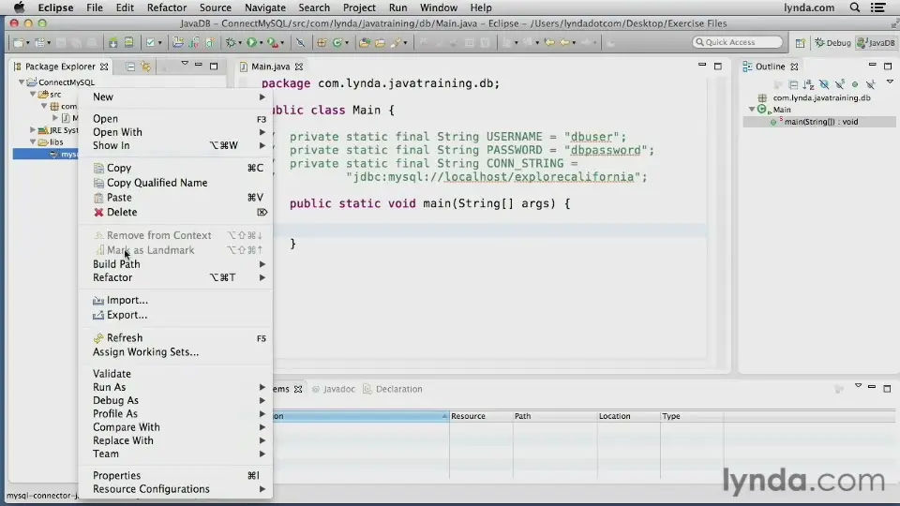Toggle Skip All Breakpoints in toolbar
900x506 pixels.
tap(300, 42)
